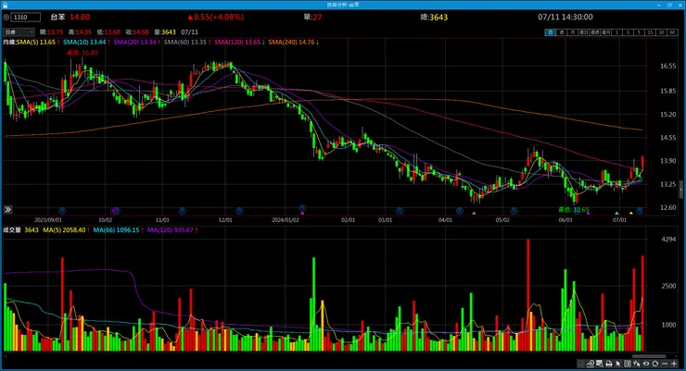Viewport: 686px width, 371px height.
Task: Select the 5-minute period button
Action: [x=639, y=32]
